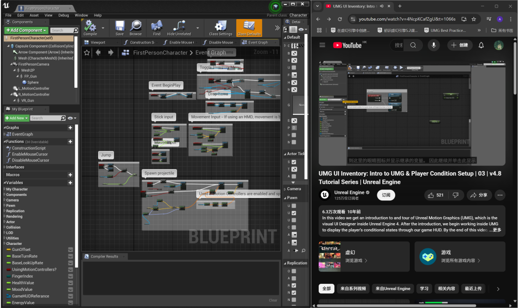Click Add New in My Blueprint
This screenshot has height=308, width=518.
point(17,118)
